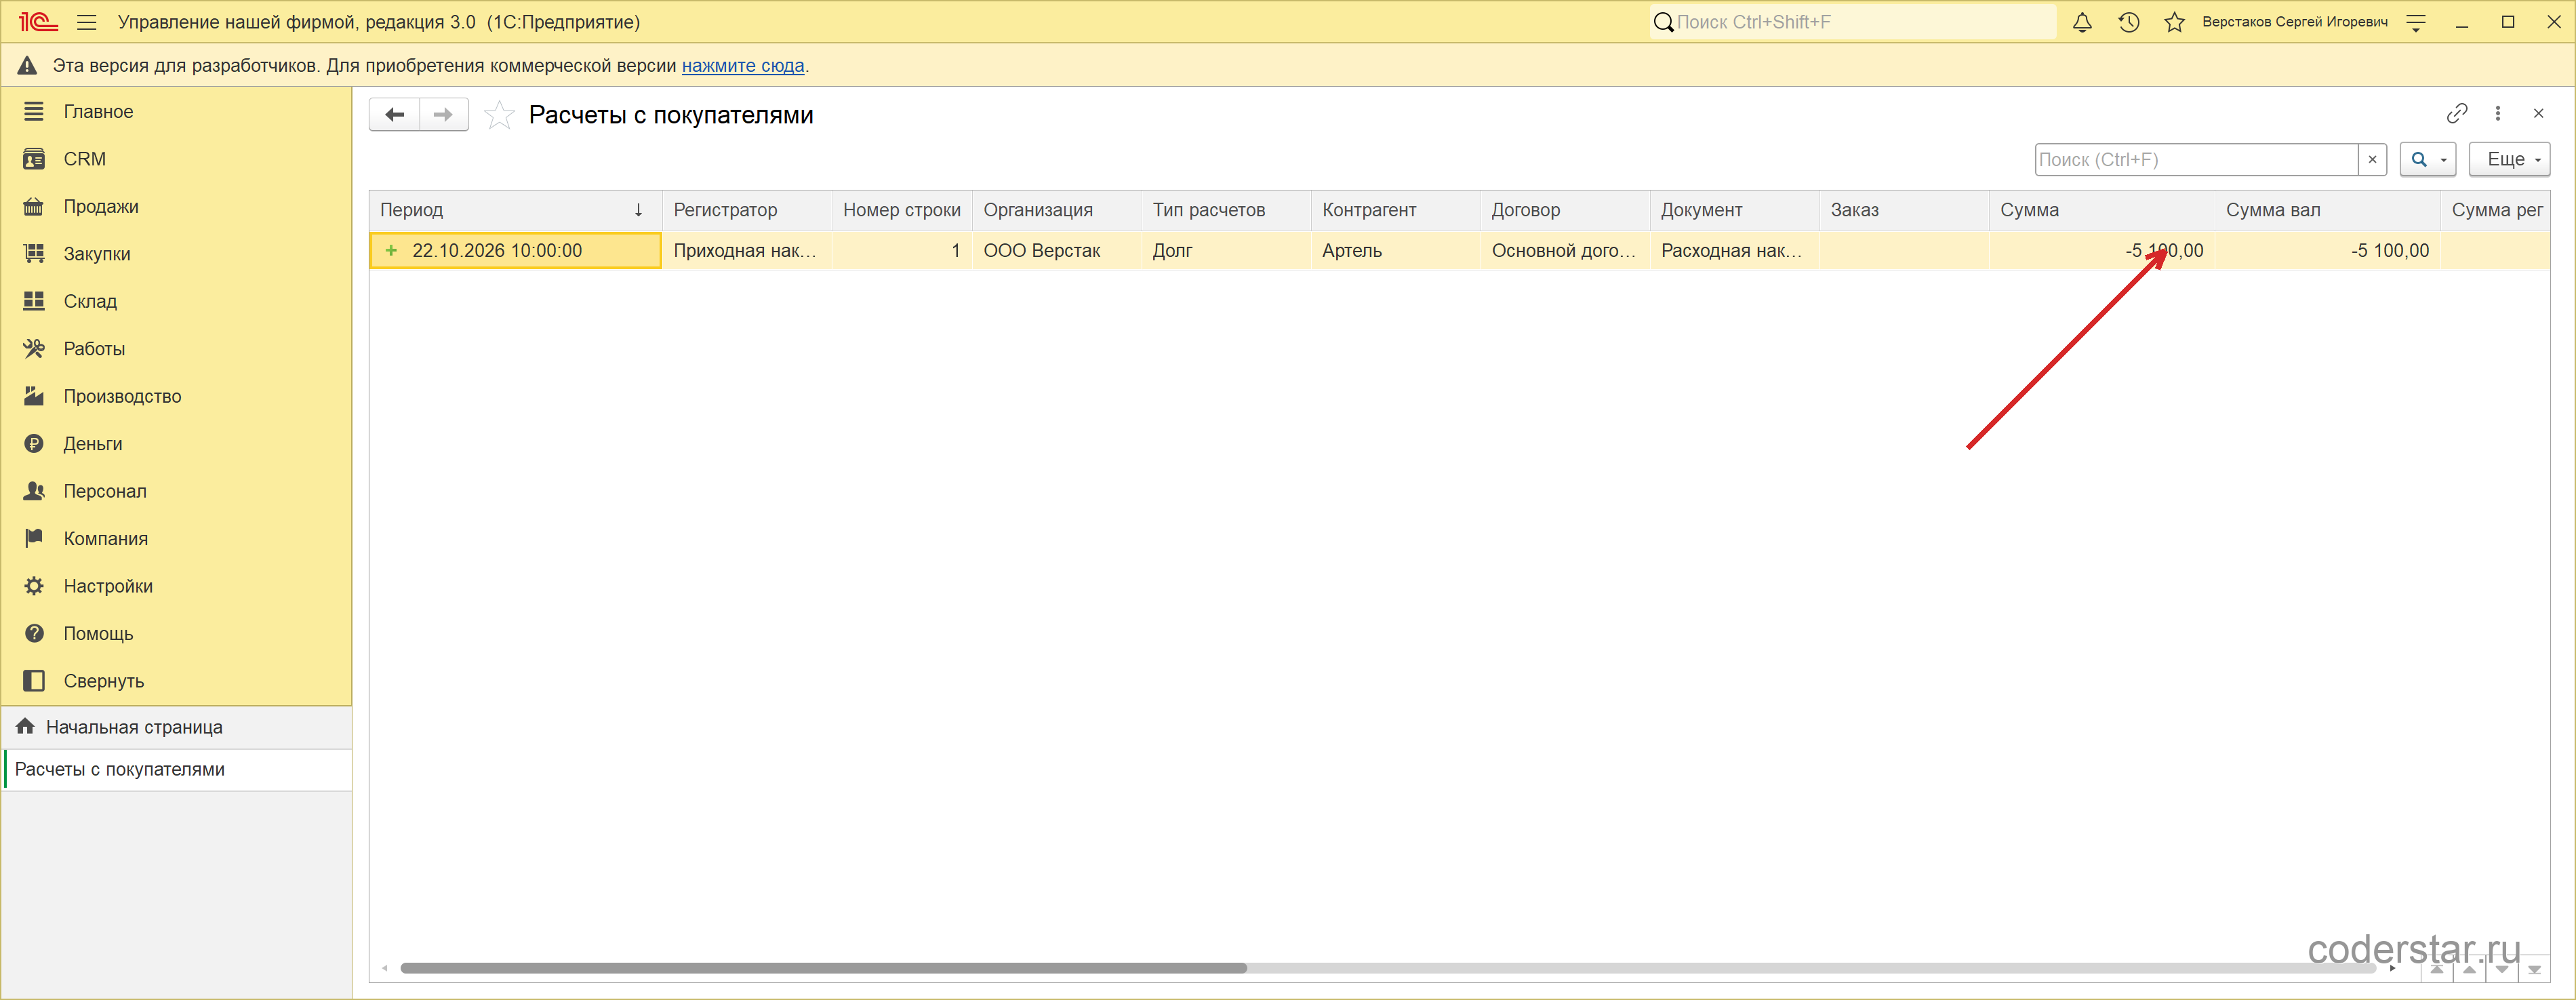This screenshot has height=1000, width=2576.
Task: Click the Регистратор column header
Action: 747,210
